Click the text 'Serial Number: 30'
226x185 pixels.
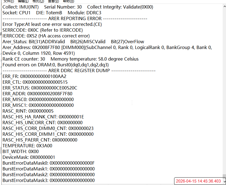[63, 7]
